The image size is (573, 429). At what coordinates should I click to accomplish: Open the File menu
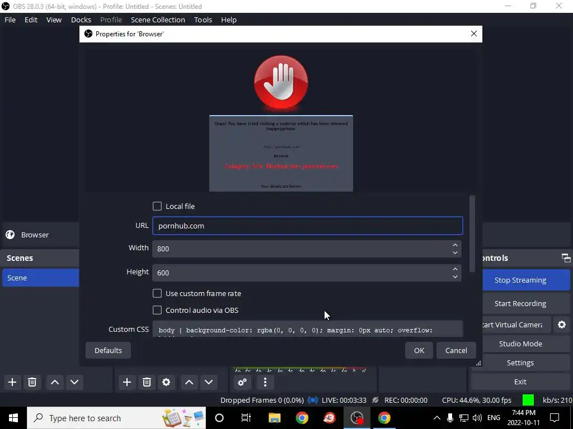click(x=10, y=20)
